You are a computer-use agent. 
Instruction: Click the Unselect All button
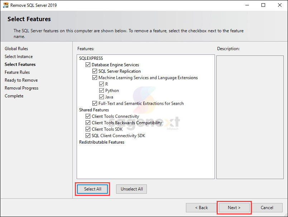coord(131,189)
